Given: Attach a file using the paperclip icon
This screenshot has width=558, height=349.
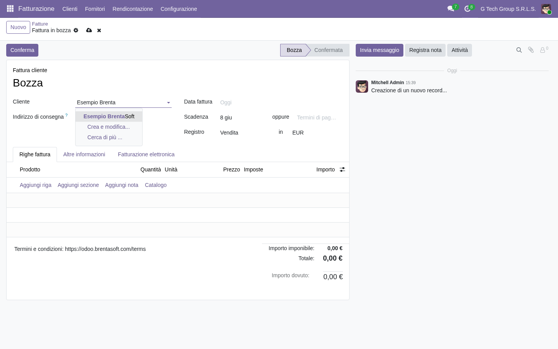Looking at the screenshot, I should [531, 50].
